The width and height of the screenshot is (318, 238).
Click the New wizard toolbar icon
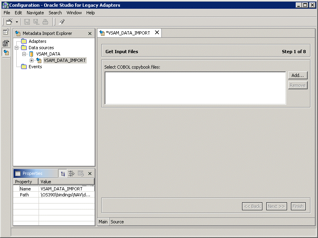tap(9, 22)
